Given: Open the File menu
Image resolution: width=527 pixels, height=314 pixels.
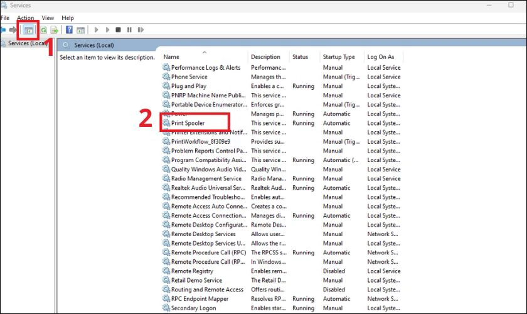Looking at the screenshot, I should [x=5, y=18].
